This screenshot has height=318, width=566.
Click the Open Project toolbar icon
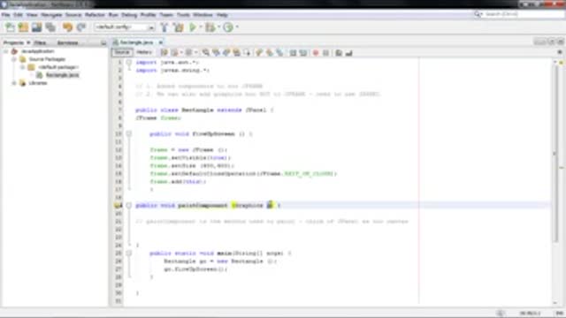coord(36,27)
